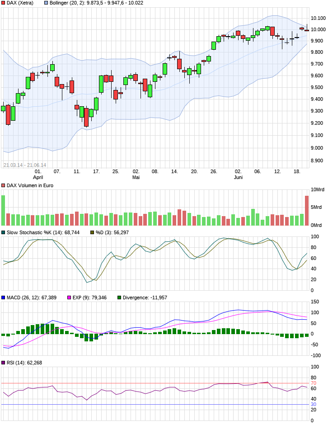Click the Slow Stochastic %K (14): 68,744 label
Viewport: 328px width, 425px height.
[43, 232]
